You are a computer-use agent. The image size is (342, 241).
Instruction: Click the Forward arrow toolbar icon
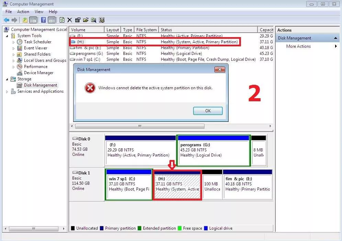14,20
